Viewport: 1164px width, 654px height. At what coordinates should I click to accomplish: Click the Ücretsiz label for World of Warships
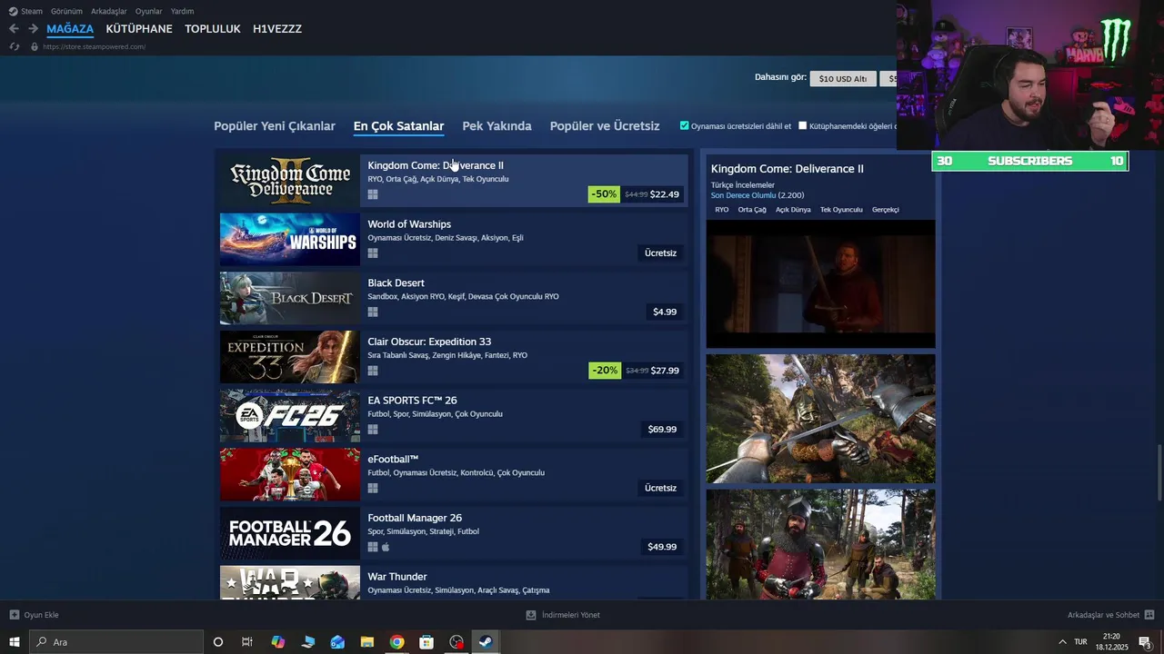(661, 253)
